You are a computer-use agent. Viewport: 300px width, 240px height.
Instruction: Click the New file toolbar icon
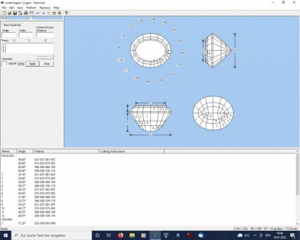(4, 13)
